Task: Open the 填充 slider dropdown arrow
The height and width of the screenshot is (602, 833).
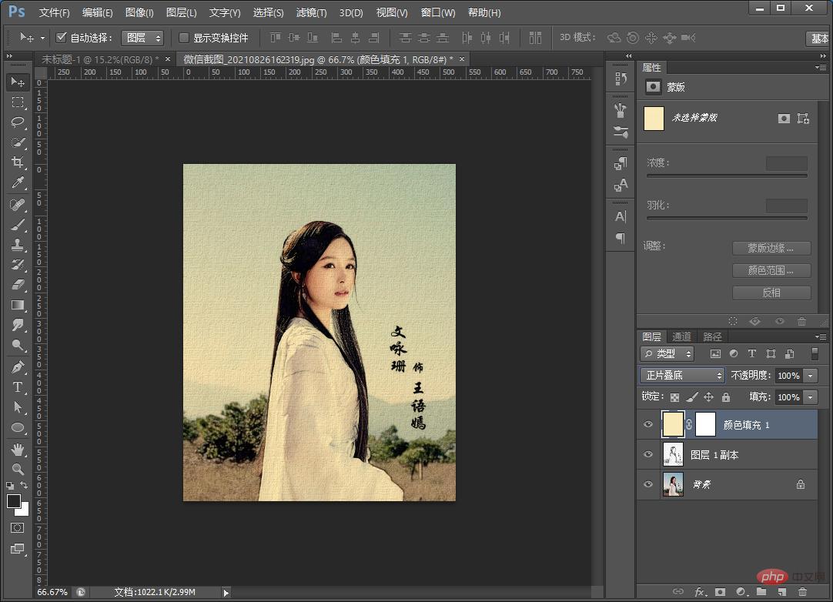Action: 810,397
